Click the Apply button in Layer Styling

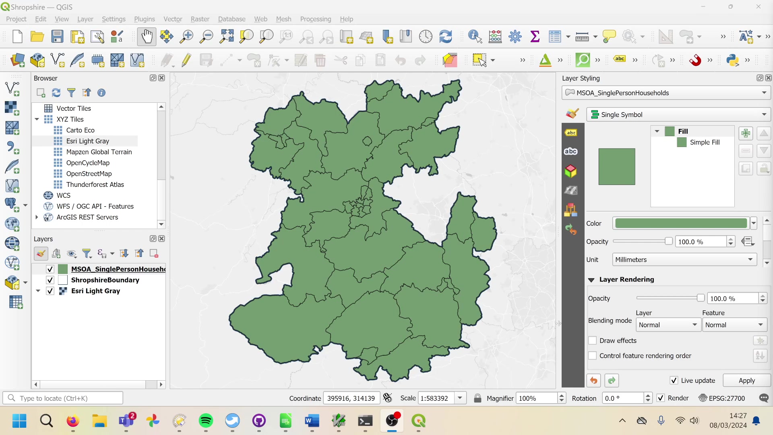[746, 380]
